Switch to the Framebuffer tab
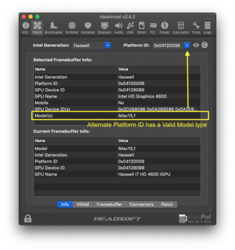 pos(109,204)
